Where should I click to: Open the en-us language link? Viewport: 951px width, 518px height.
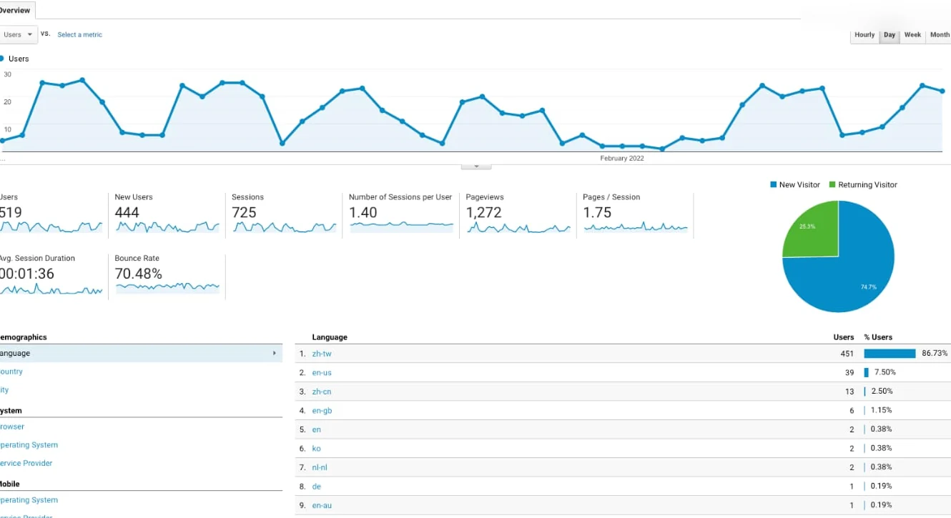322,372
